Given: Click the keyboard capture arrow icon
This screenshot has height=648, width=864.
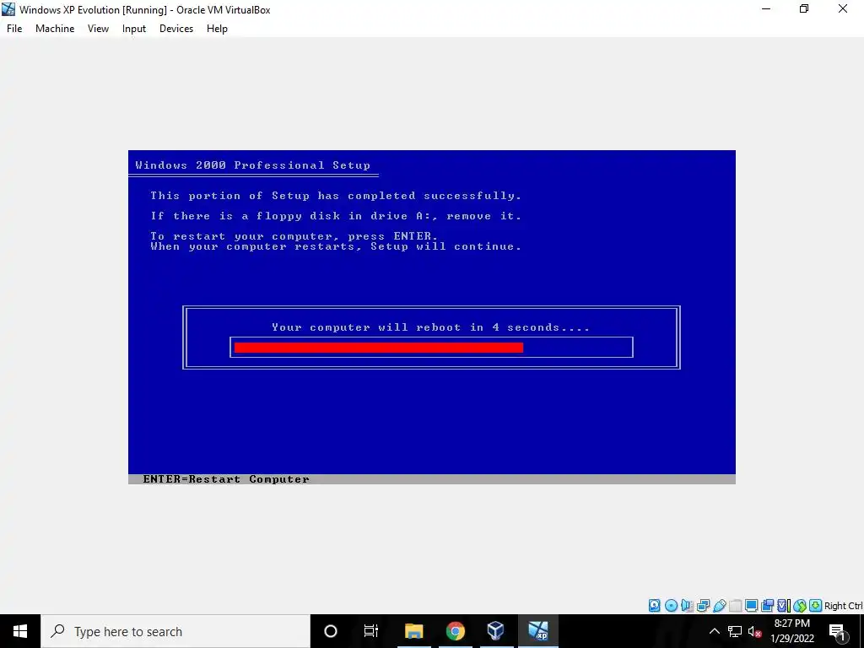Looking at the screenshot, I should (816, 606).
